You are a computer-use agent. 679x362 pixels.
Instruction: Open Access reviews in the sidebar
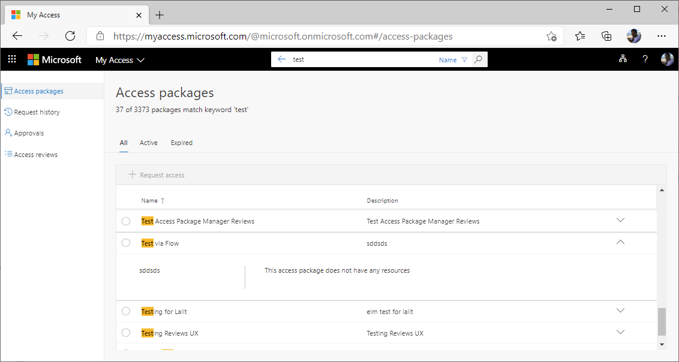click(35, 154)
